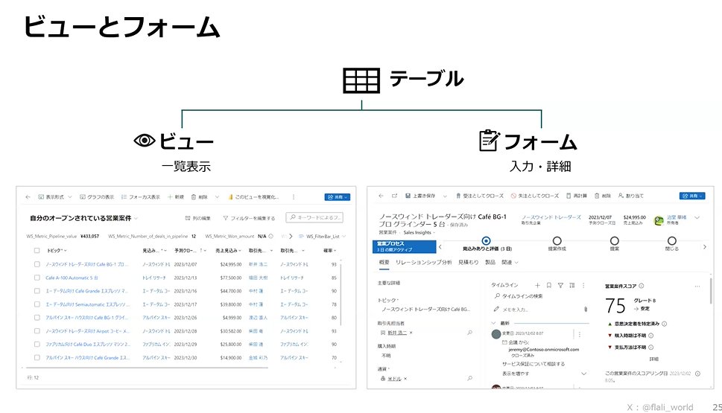This screenshot has height=413, width=722.
Task: Open the 確率 column header dropdown
Action: 329,251
